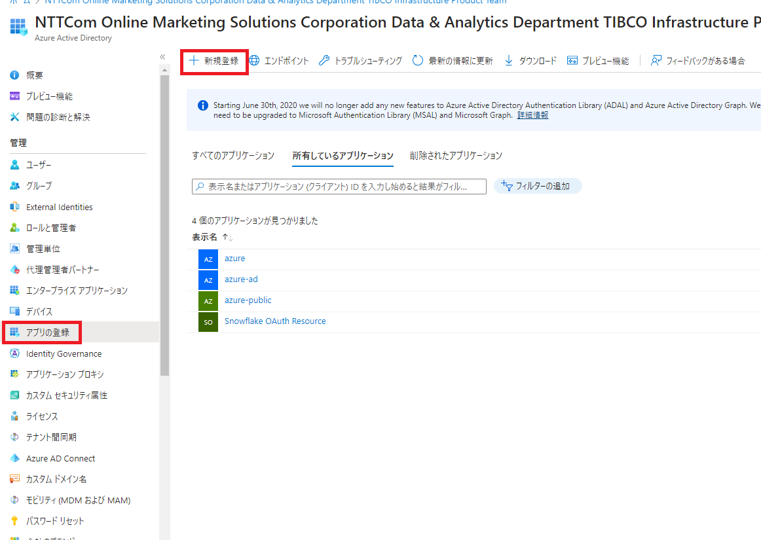
Task: Click the フィルターの追加 button
Action: coord(538,187)
